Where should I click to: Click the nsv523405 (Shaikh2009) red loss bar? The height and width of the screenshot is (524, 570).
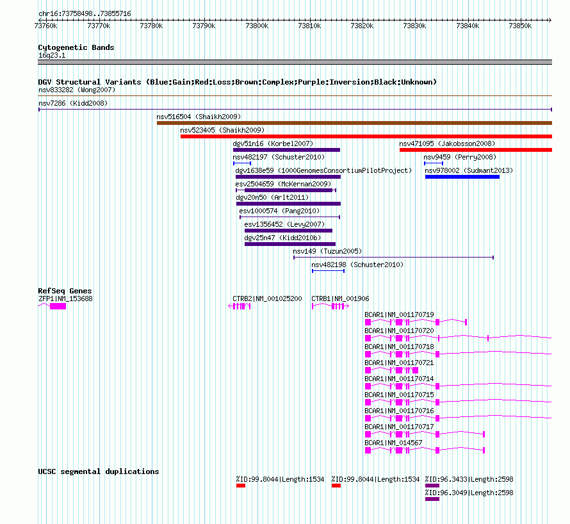click(x=366, y=136)
